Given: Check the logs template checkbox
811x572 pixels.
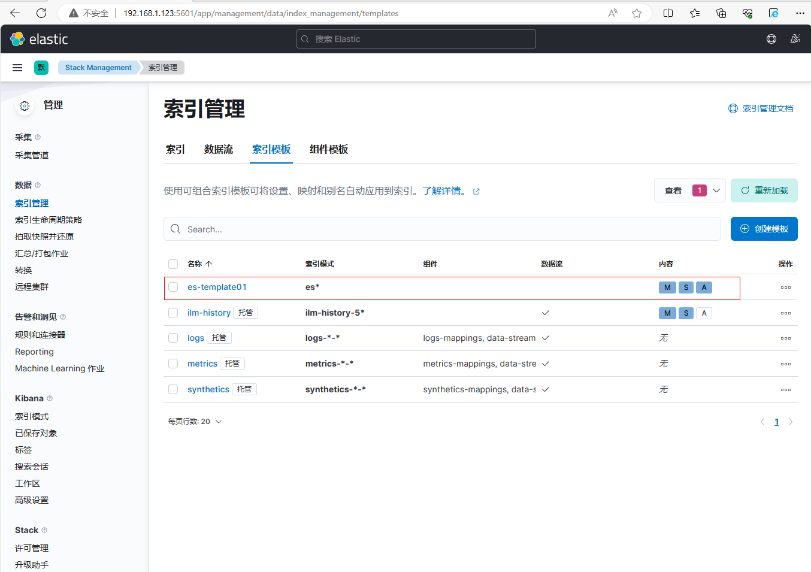Looking at the screenshot, I should 173,338.
